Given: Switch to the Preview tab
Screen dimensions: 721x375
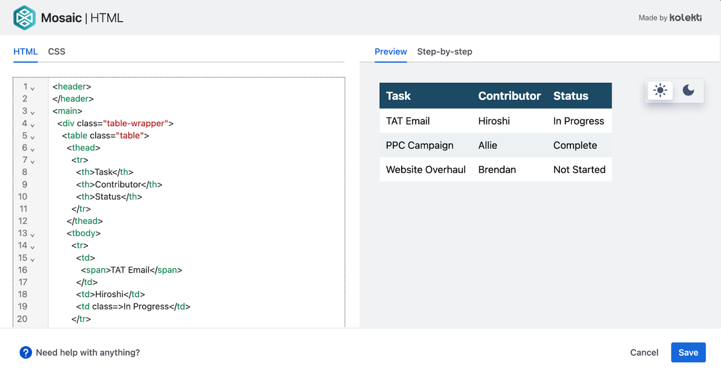Looking at the screenshot, I should point(391,52).
